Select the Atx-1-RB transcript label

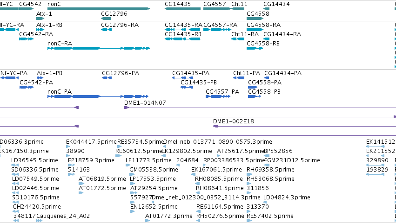49,25
